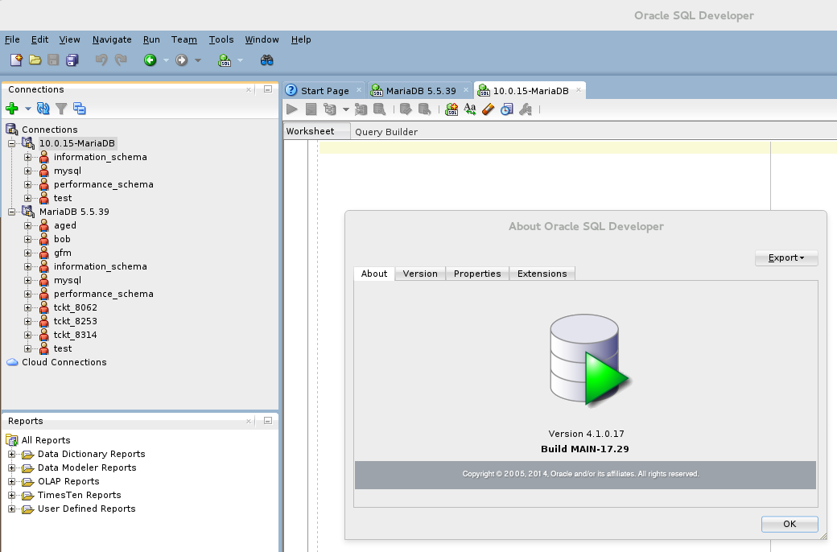Click the green New Connection plus icon
837x552 pixels.
pyautogui.click(x=11, y=109)
